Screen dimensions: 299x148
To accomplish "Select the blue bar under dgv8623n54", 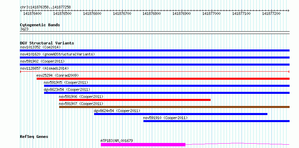I will [167, 93].
